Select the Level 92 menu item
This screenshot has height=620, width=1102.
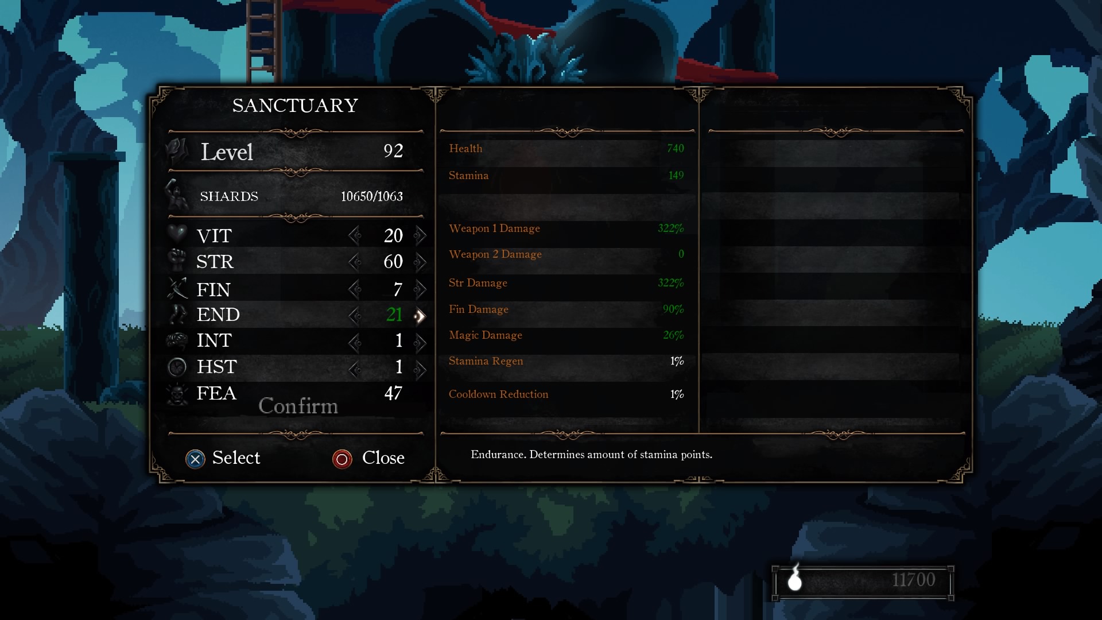(x=295, y=152)
